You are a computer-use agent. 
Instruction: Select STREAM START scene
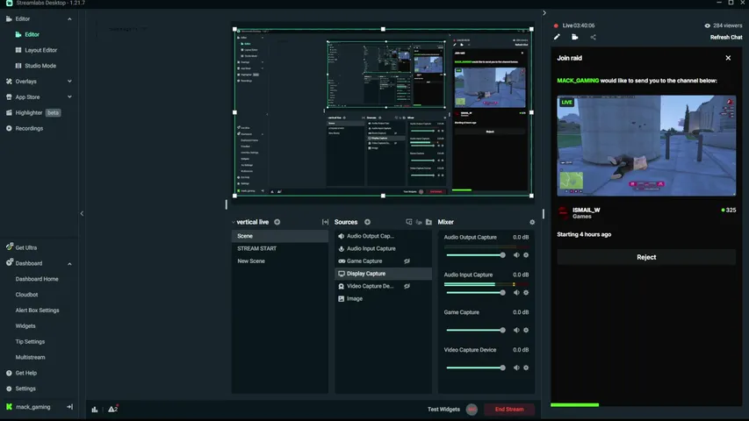279,248
